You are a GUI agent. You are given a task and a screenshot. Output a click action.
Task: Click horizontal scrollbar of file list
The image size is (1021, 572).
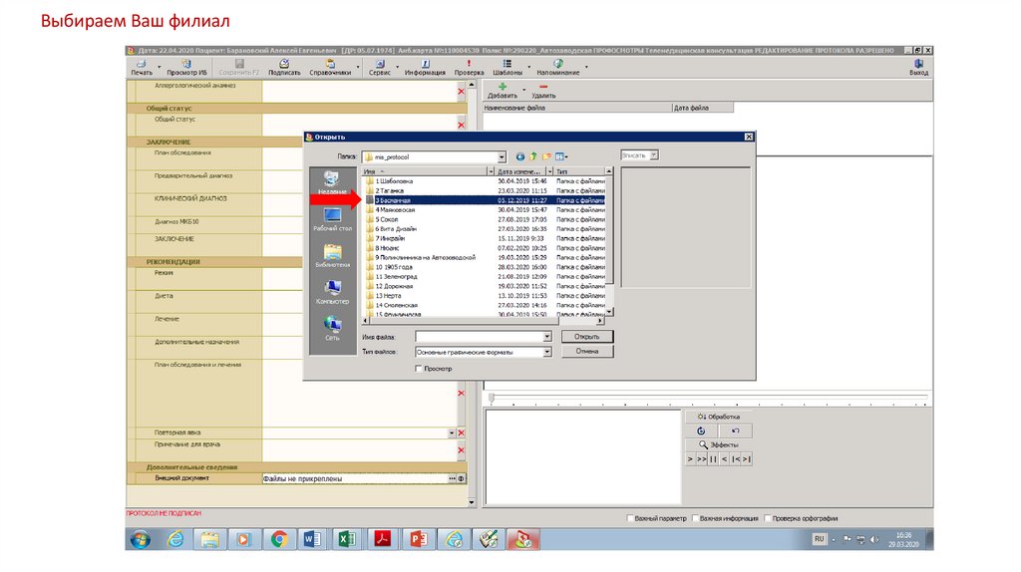[x=484, y=321]
